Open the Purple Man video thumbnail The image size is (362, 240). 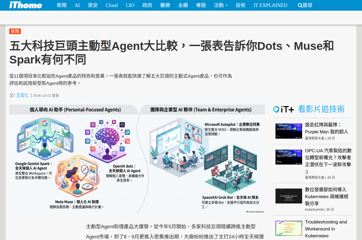(x=289, y=131)
